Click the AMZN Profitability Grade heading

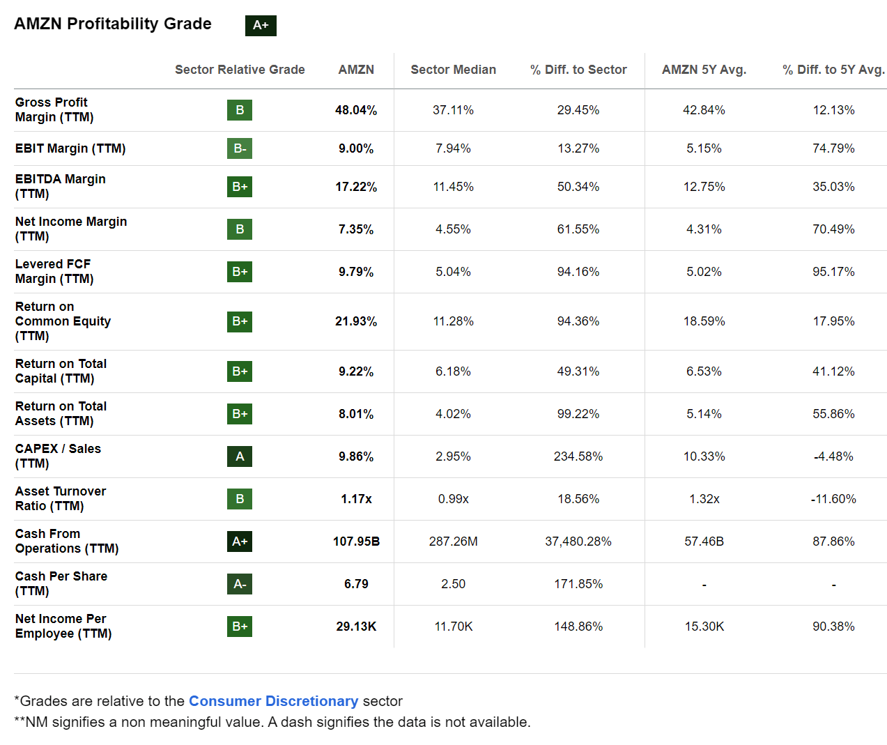coord(113,24)
